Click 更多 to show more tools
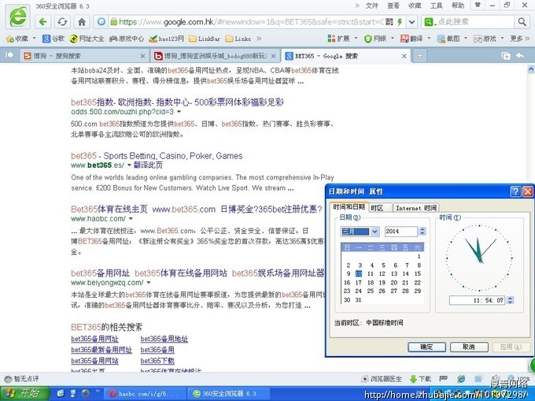This screenshot has width=535, height=401. (518, 39)
